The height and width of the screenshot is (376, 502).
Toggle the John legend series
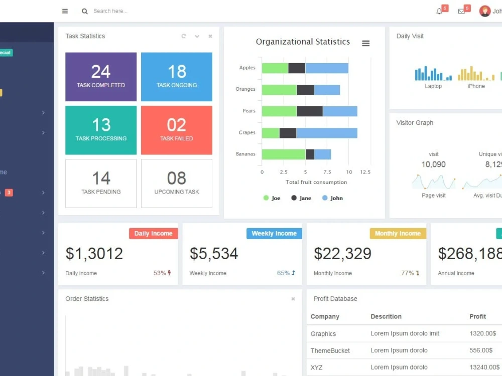point(332,198)
